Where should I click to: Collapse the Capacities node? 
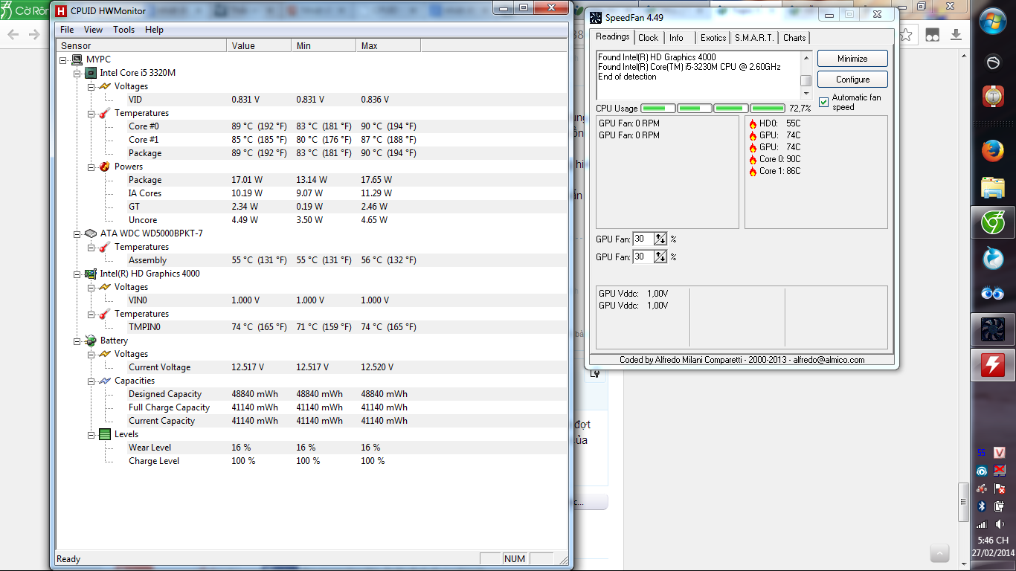point(91,381)
